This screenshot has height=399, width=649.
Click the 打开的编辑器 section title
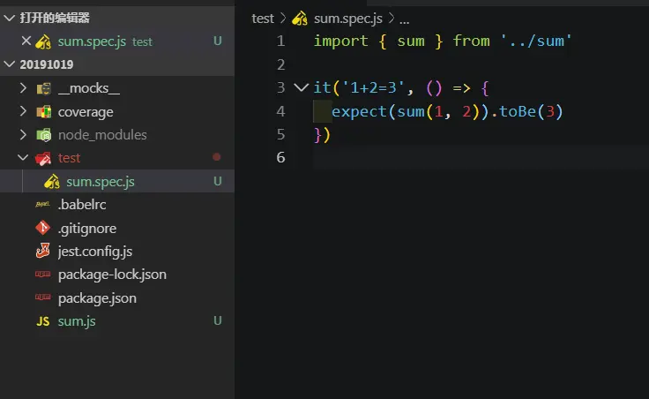pyautogui.click(x=55, y=18)
